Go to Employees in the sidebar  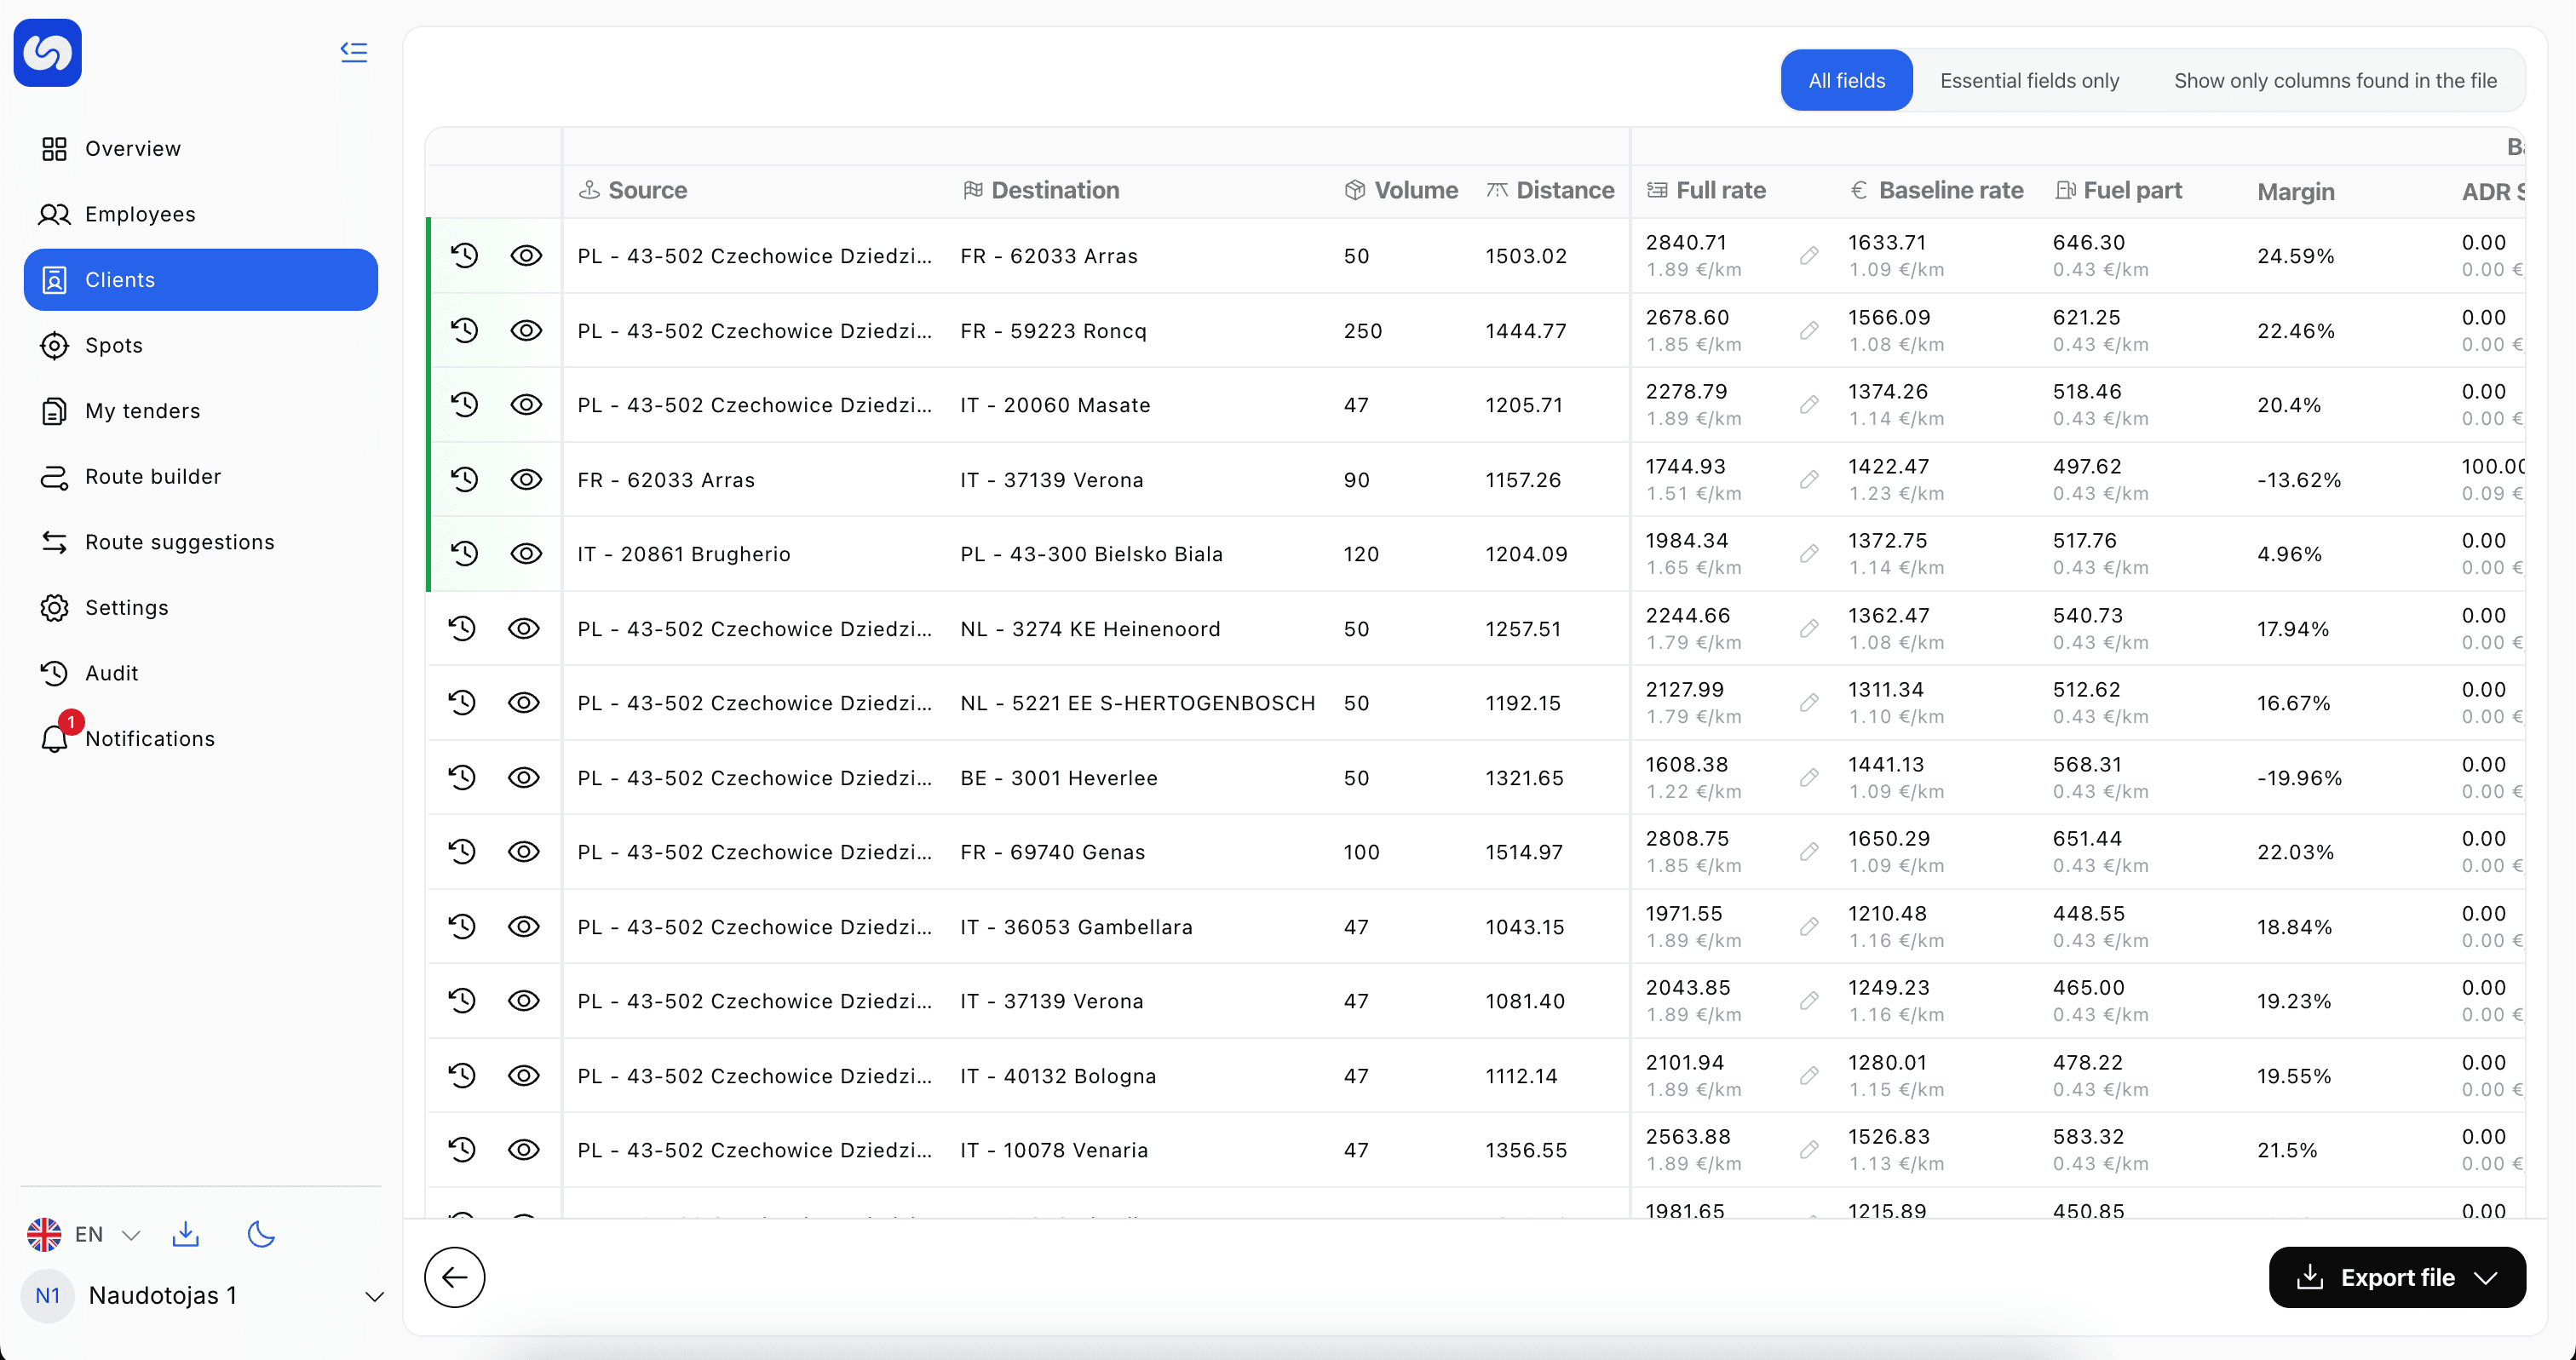[x=201, y=214]
